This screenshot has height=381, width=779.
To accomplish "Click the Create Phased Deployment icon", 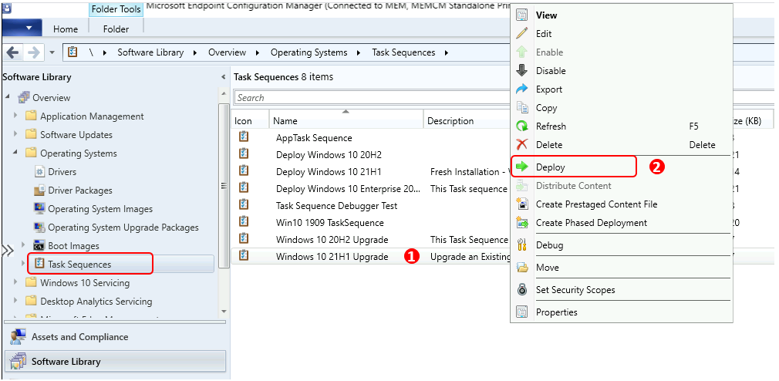I will coord(521,223).
